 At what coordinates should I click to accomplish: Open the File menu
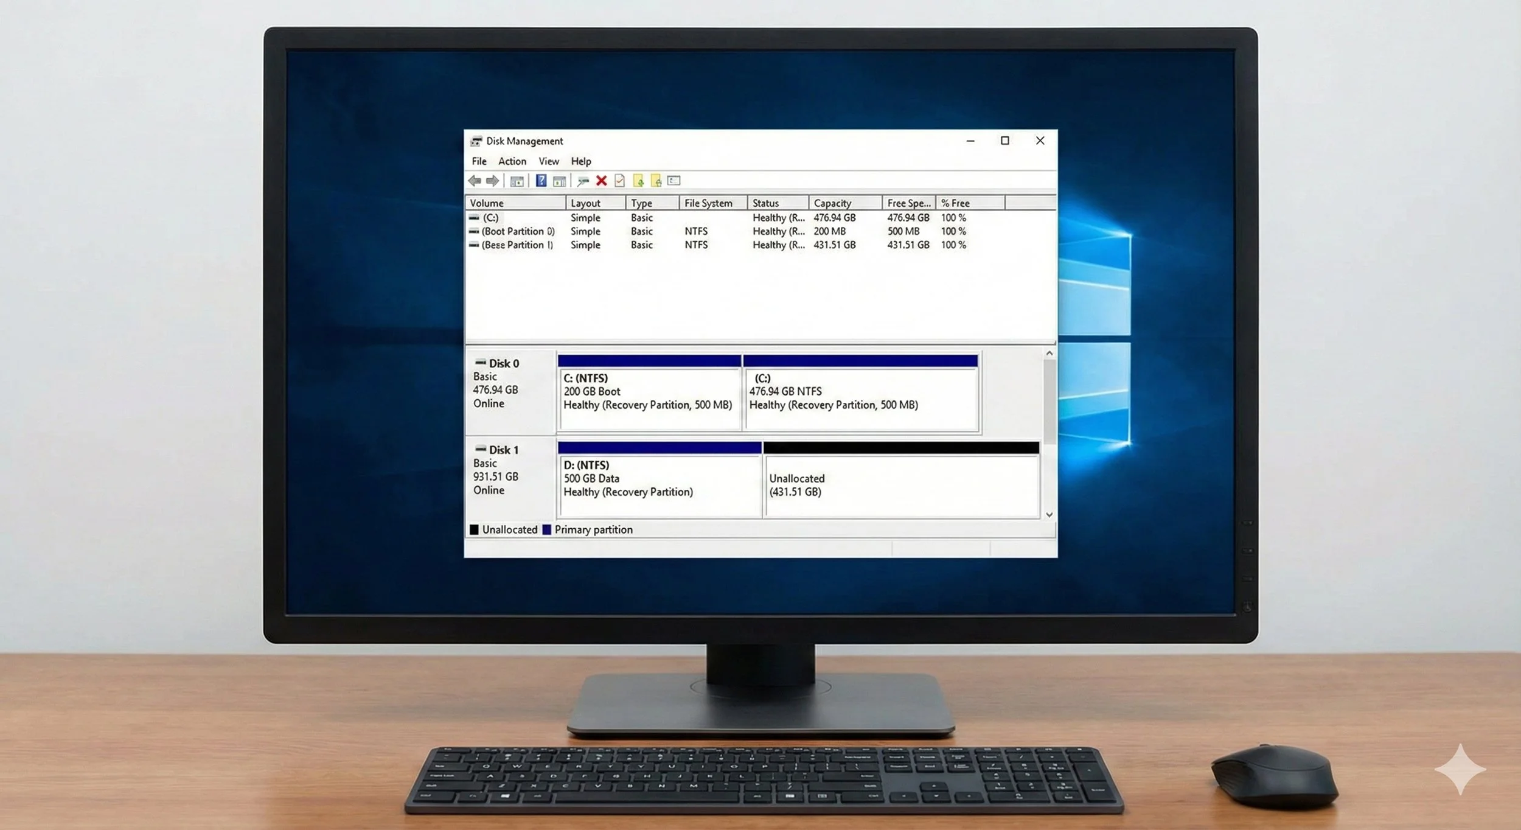479,161
